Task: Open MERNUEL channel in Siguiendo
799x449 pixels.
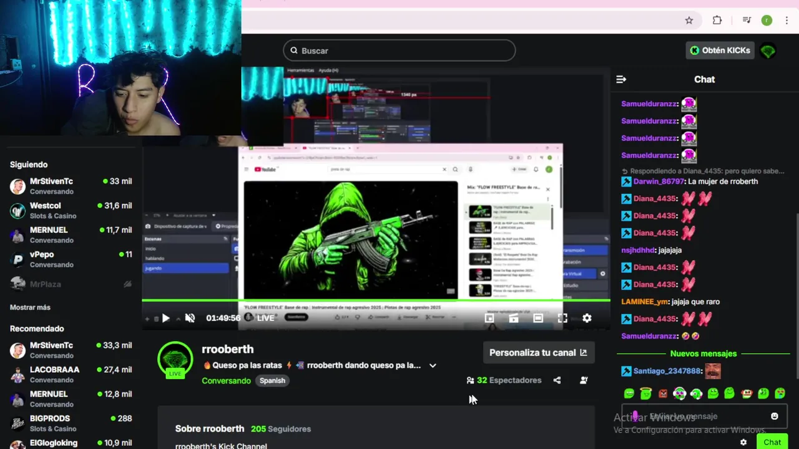Action: [x=71, y=235]
